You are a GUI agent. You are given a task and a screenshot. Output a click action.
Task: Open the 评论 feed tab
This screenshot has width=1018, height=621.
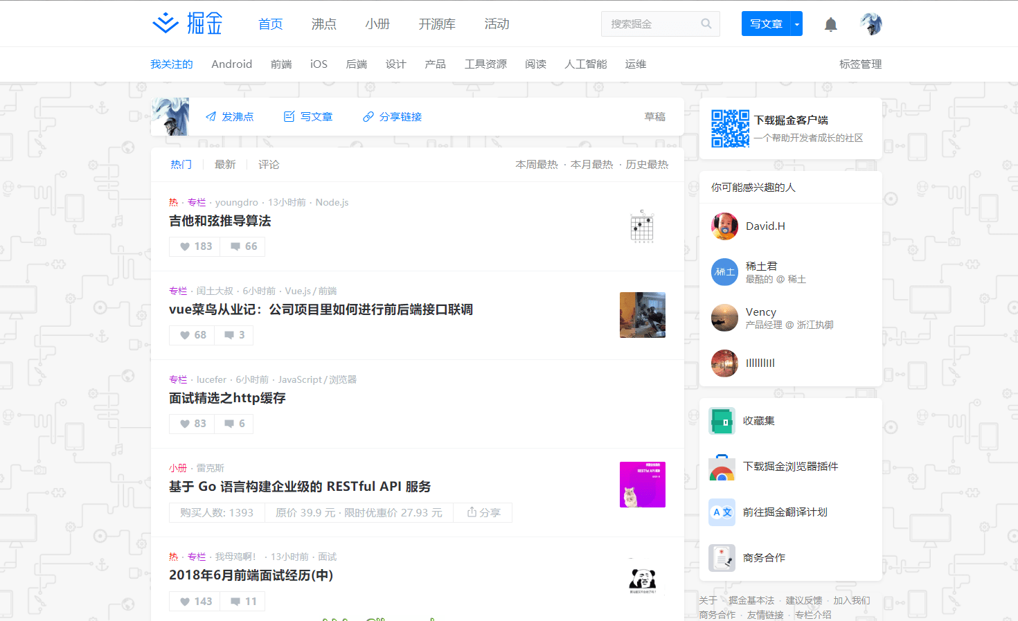click(269, 164)
